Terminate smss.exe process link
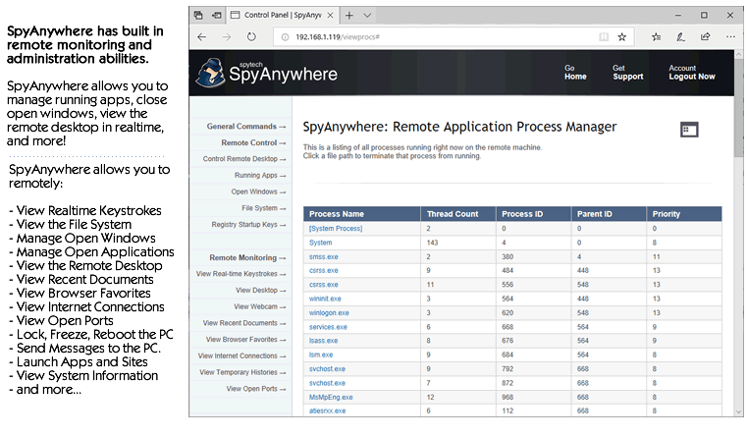Viewport: 747px width, 437px height. pos(324,256)
